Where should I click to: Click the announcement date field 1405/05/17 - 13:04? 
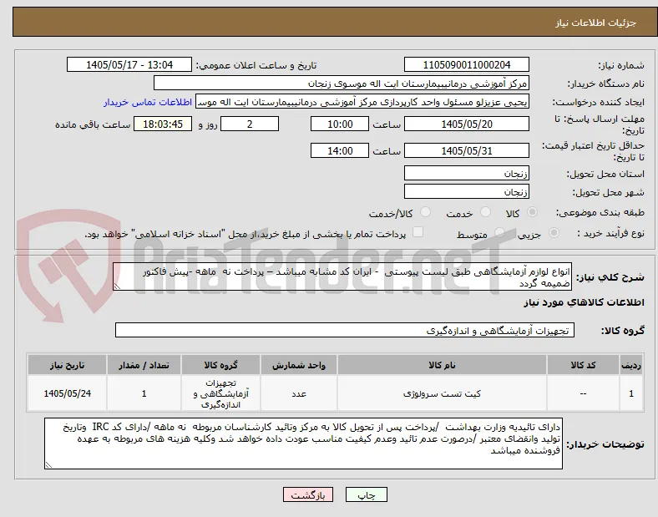129,64
